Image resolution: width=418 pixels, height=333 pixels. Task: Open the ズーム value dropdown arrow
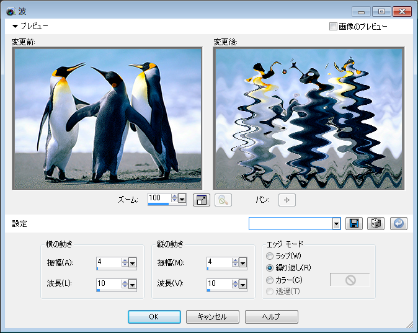182,198
